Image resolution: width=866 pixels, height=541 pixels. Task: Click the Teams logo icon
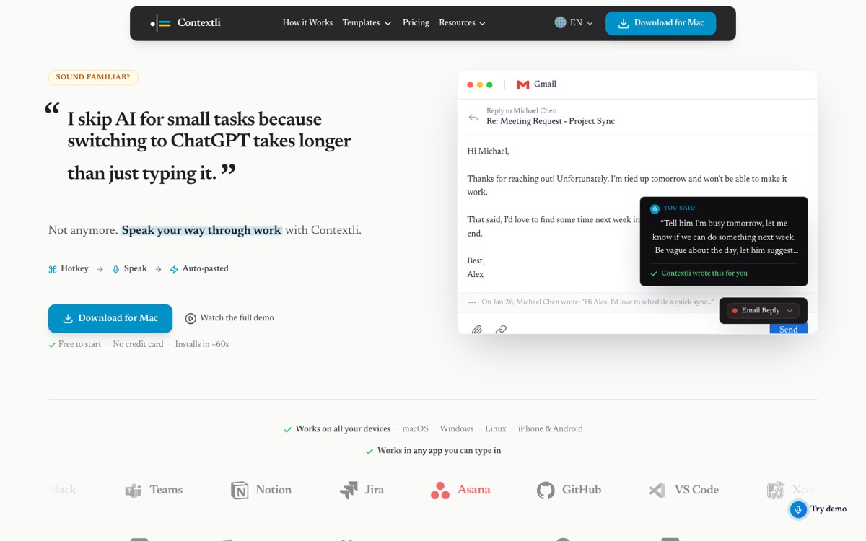coord(133,491)
